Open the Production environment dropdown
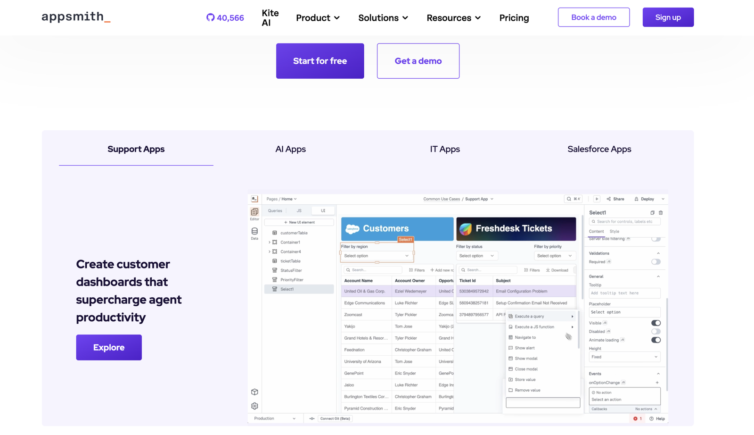 [x=275, y=418]
